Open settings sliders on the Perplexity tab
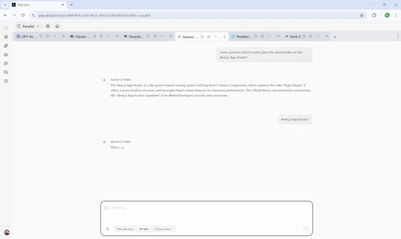 262,37
